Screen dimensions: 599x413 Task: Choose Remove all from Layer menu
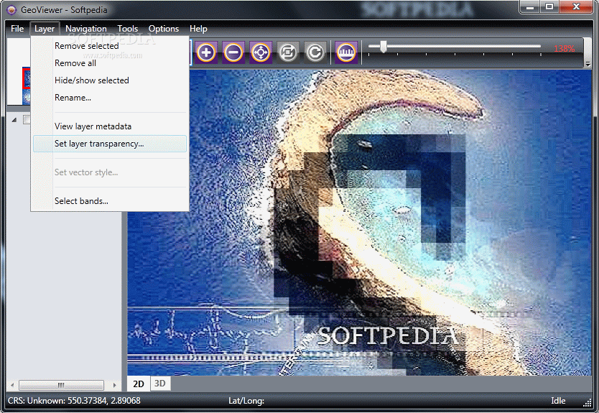(110, 63)
